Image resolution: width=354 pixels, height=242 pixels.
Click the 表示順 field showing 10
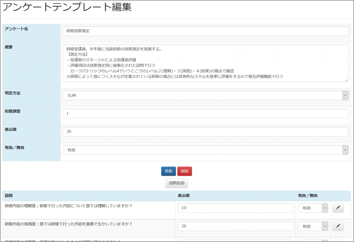[x=235, y=208]
